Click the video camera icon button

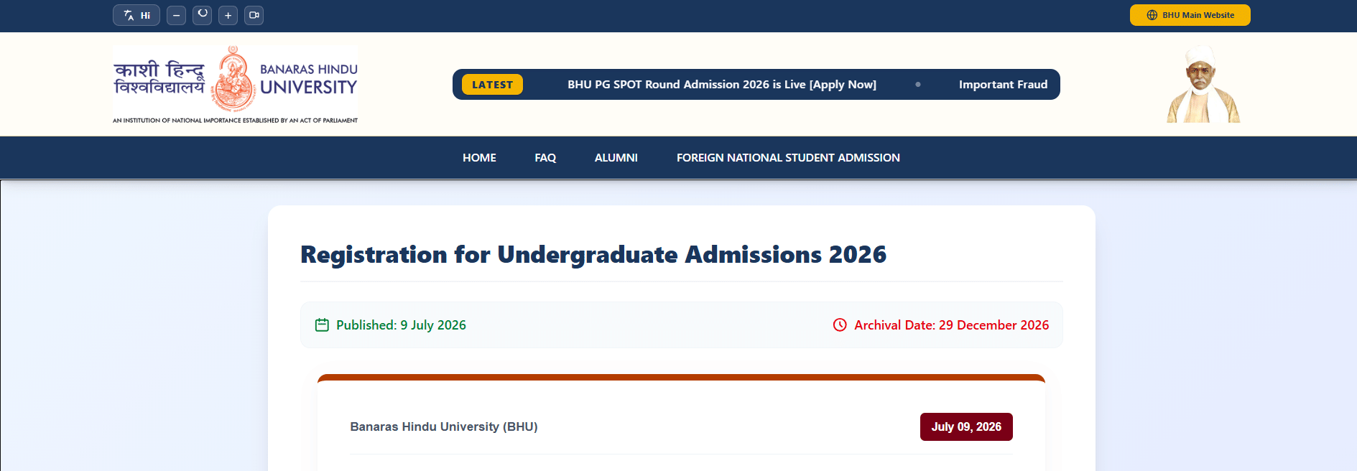coord(254,15)
